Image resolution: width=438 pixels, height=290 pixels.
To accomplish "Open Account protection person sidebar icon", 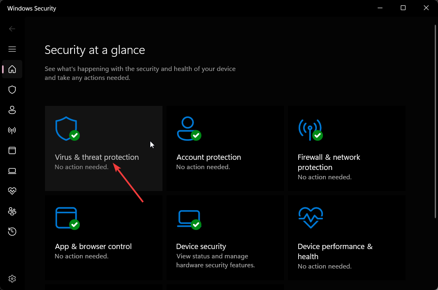I will point(12,110).
